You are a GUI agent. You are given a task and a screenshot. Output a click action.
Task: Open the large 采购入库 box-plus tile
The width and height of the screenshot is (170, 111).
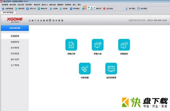(x=97, y=45)
